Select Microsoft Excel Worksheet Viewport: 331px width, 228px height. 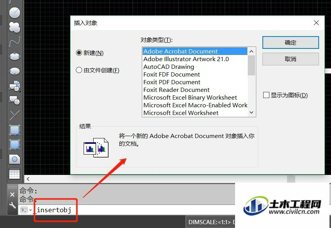(195, 113)
